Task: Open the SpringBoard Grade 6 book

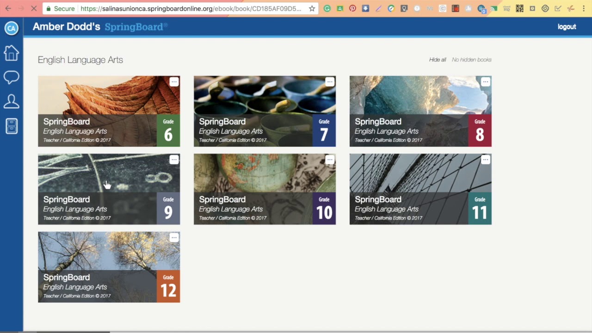Action: 109,111
